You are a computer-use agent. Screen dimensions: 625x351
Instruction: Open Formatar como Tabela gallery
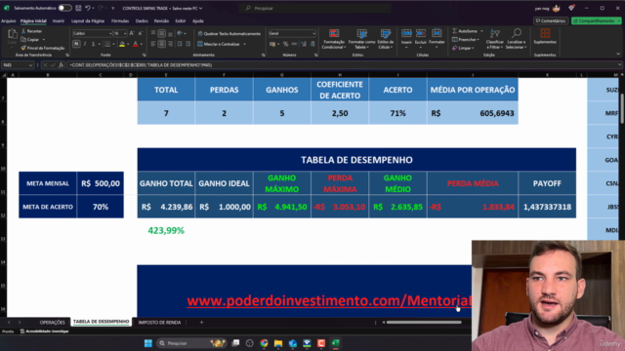click(x=361, y=39)
